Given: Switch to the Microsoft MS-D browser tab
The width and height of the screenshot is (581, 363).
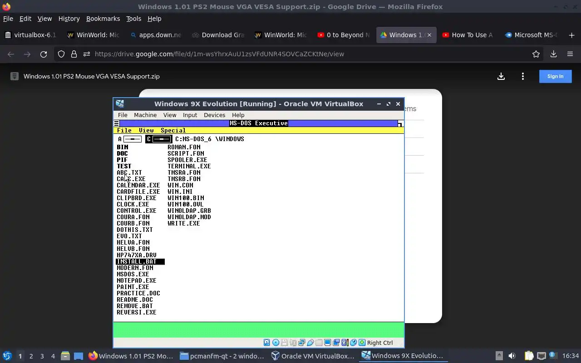Looking at the screenshot, I should pos(531,35).
